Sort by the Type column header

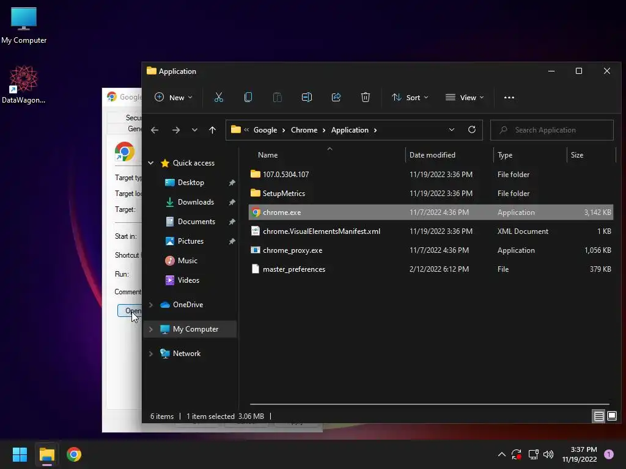click(504, 155)
